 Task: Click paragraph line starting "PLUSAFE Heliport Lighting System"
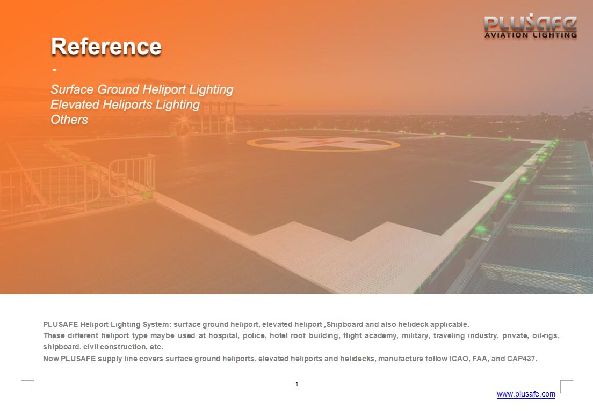(256, 324)
